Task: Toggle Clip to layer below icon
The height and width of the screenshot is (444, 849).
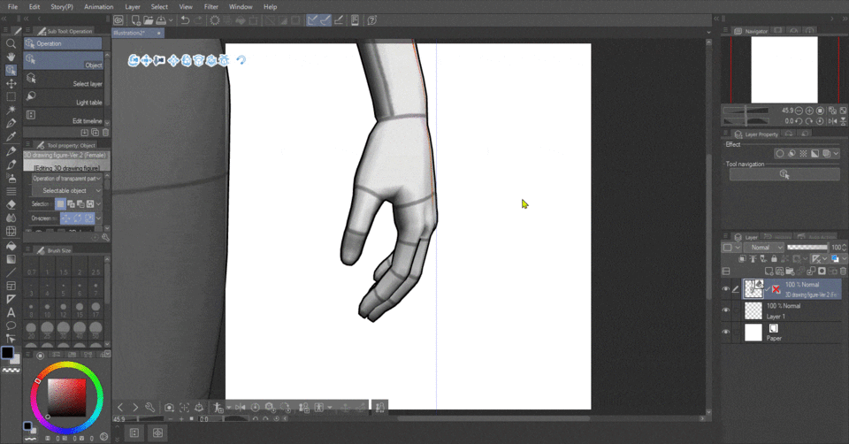Action: coord(742,259)
